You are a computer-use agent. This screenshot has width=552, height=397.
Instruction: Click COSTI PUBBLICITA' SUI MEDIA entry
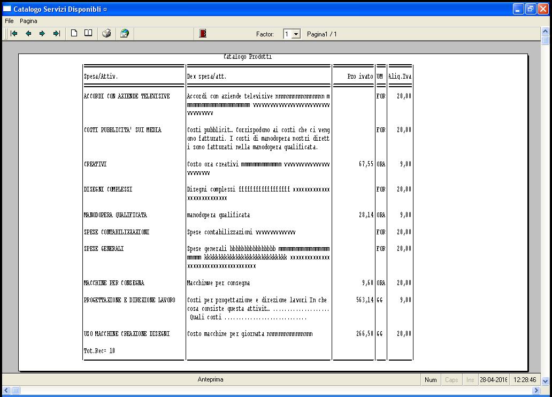pos(122,130)
